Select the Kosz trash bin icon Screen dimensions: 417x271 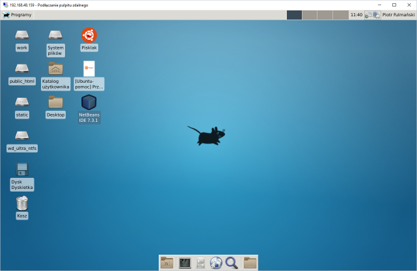[22, 203]
